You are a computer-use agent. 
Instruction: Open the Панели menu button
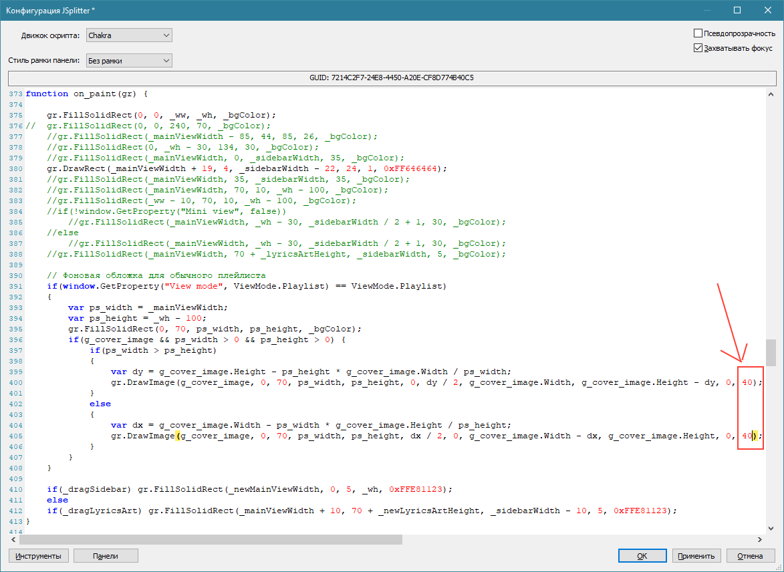(x=106, y=555)
